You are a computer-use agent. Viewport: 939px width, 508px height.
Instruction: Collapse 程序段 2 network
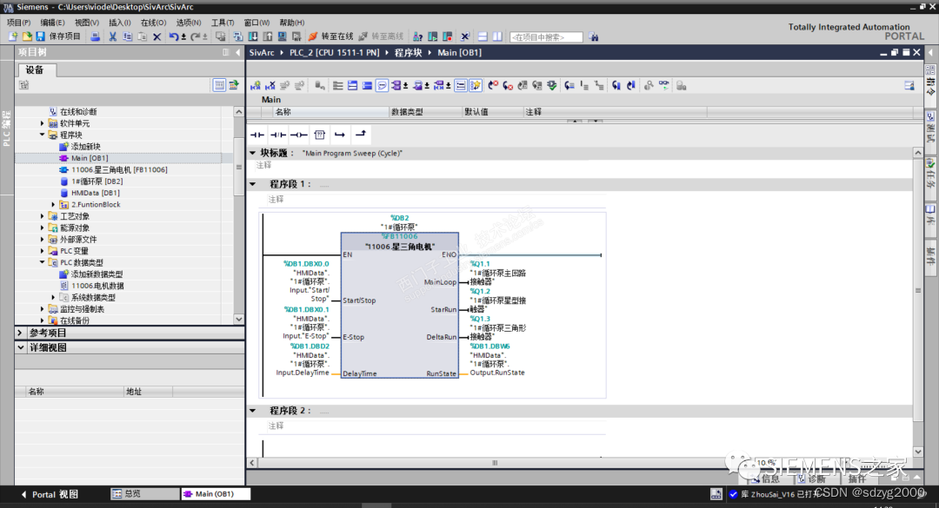pyautogui.click(x=253, y=411)
